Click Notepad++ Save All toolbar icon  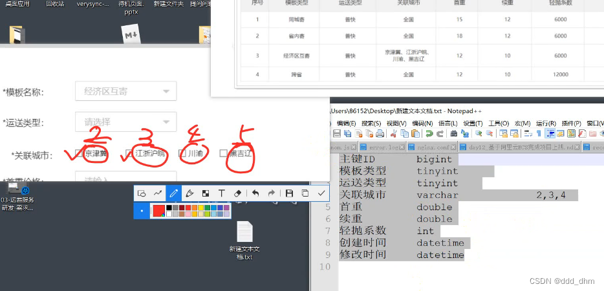coord(347,133)
